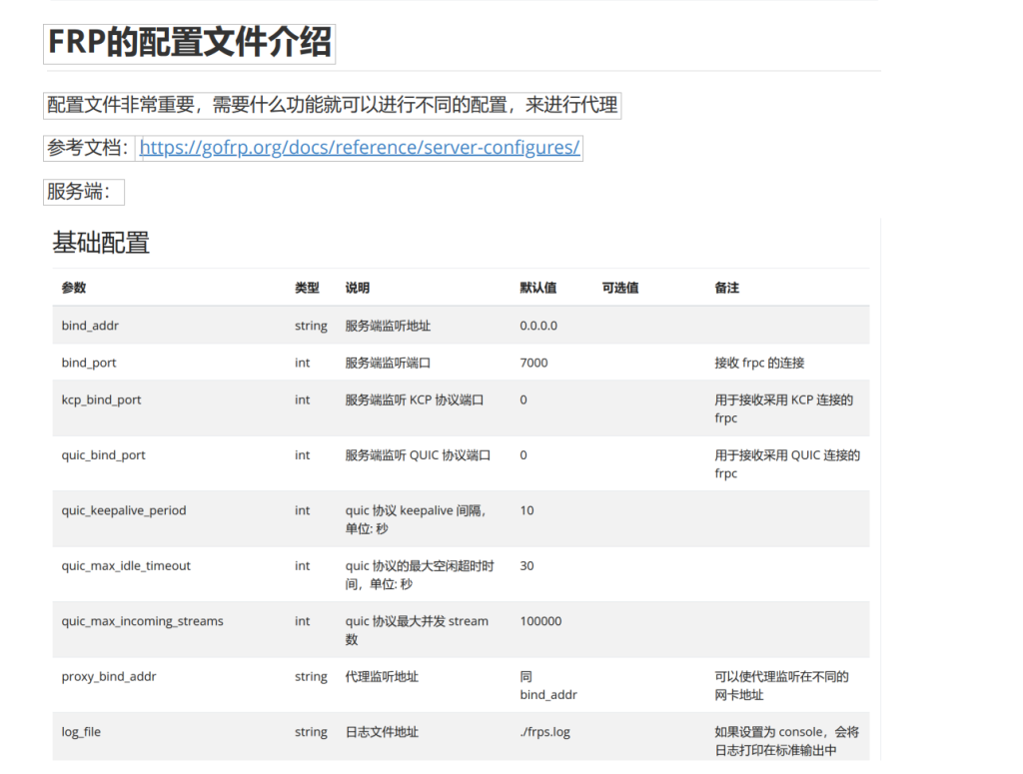Click the 基础配置 table heading

(101, 243)
